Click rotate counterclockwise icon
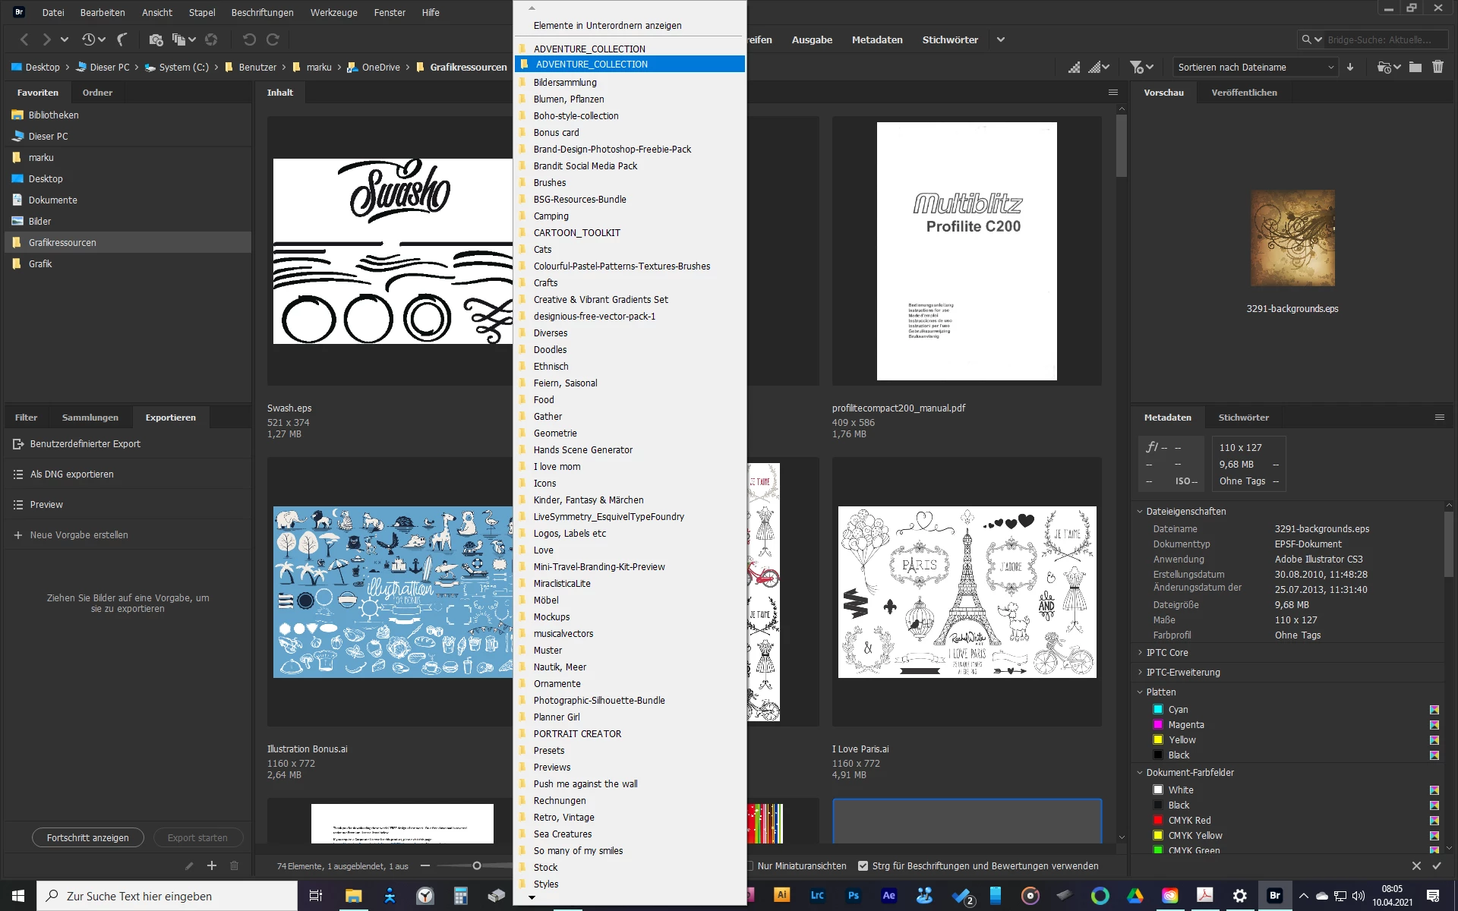The height and width of the screenshot is (911, 1458). 249,39
